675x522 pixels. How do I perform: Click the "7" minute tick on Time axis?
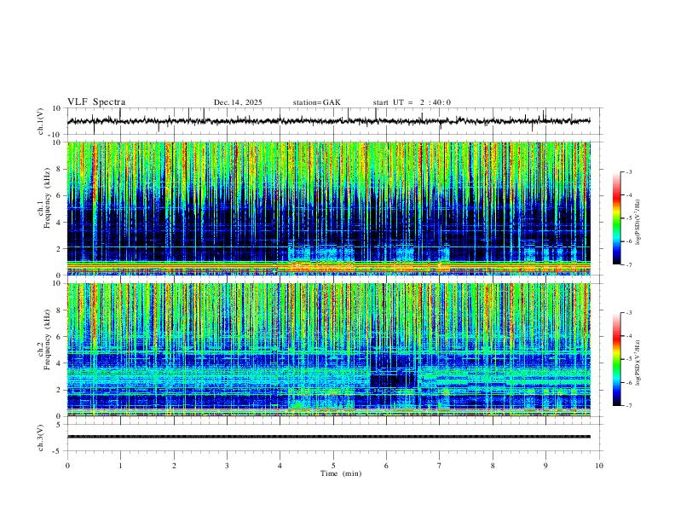pyautogui.click(x=440, y=466)
